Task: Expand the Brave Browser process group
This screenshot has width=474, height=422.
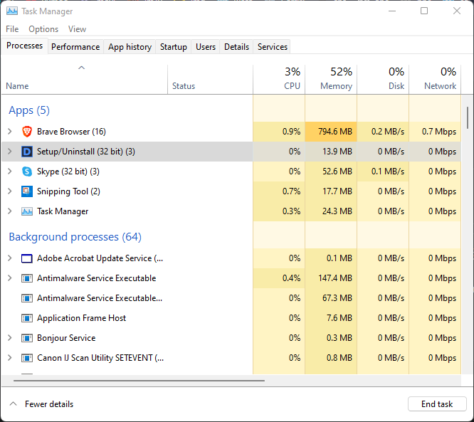Action: [x=10, y=132]
